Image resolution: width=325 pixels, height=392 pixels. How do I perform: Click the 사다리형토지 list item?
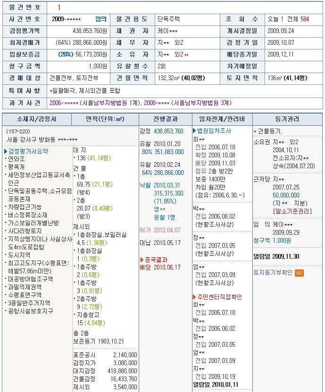[25, 231]
